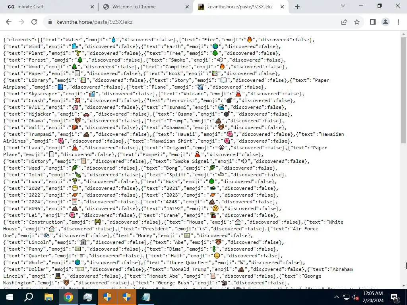Image resolution: width=407 pixels, height=305 pixels.
Task: Open Chrome three-dot menu
Action: 398,22
